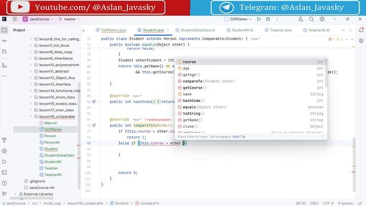This screenshot has height=206, width=366.
Task: Expand the folded hashCode method body
Action: point(99,102)
